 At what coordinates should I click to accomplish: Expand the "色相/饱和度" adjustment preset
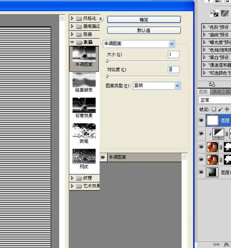[204, 50]
